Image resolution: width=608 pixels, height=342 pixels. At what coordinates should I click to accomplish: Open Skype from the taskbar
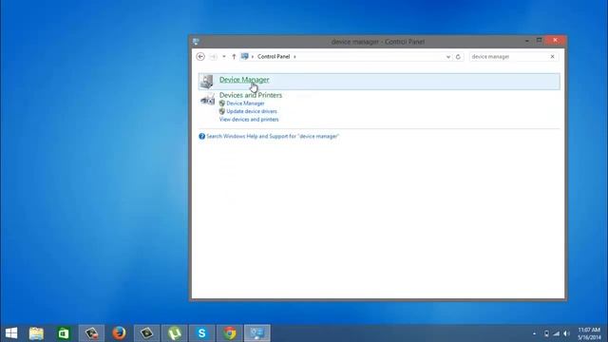click(x=201, y=333)
